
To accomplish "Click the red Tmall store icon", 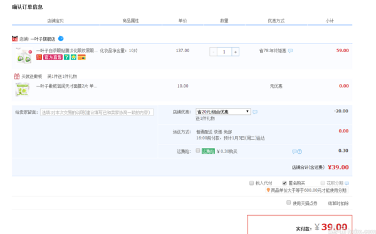I will coord(14,38).
